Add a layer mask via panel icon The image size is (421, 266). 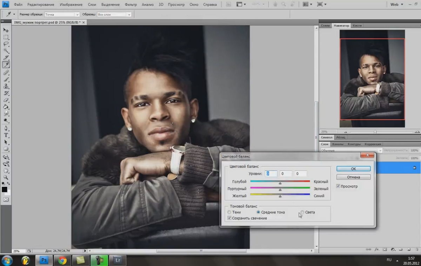pyautogui.click(x=385, y=250)
